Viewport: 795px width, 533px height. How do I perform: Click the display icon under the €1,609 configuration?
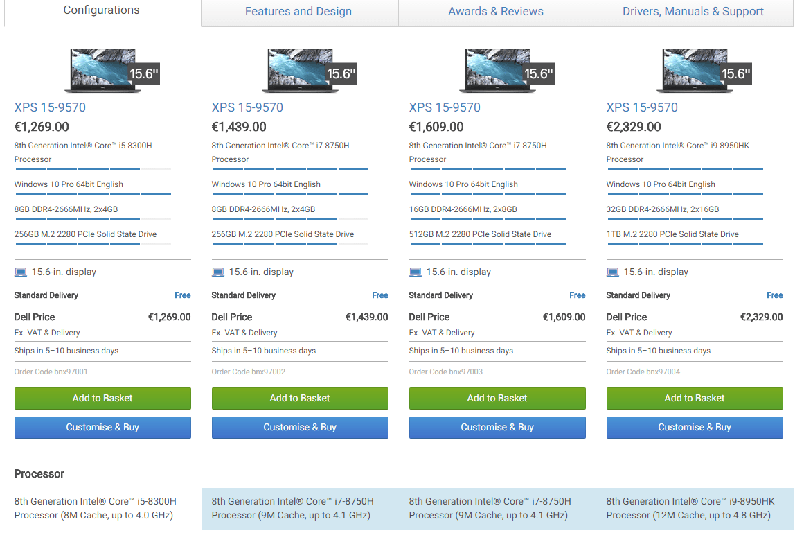(x=415, y=272)
